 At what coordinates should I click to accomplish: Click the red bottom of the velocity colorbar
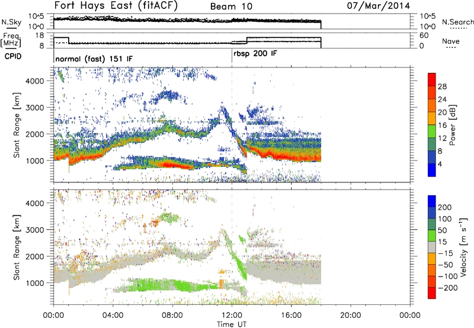click(432, 293)
